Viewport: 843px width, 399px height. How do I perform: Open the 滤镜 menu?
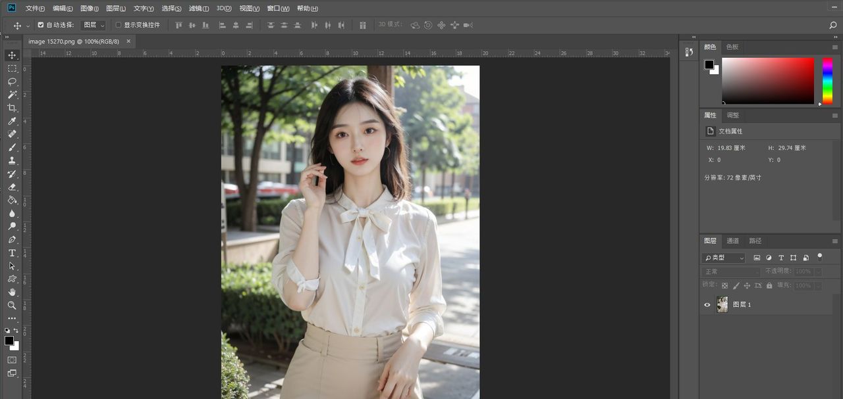pos(198,9)
